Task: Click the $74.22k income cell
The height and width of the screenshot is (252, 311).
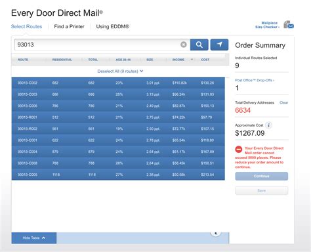Action: [178, 117]
